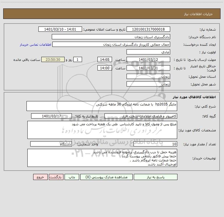Click the label حداقل تاریخ اعتبار قیمت

click(203, 68)
